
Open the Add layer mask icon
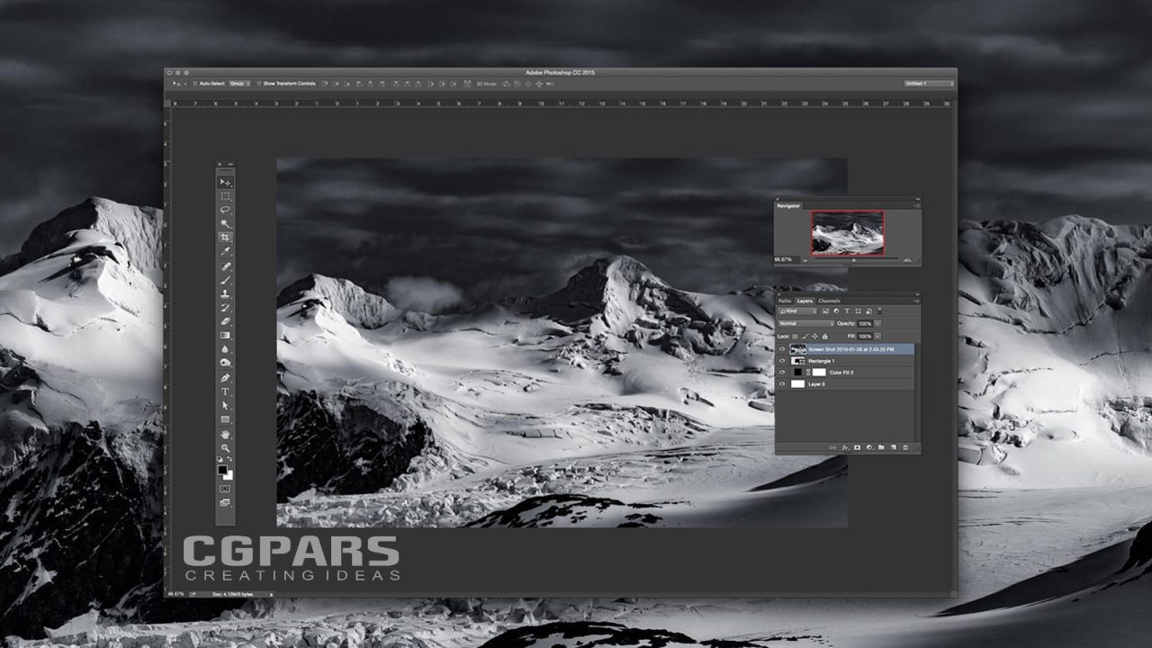coord(856,447)
